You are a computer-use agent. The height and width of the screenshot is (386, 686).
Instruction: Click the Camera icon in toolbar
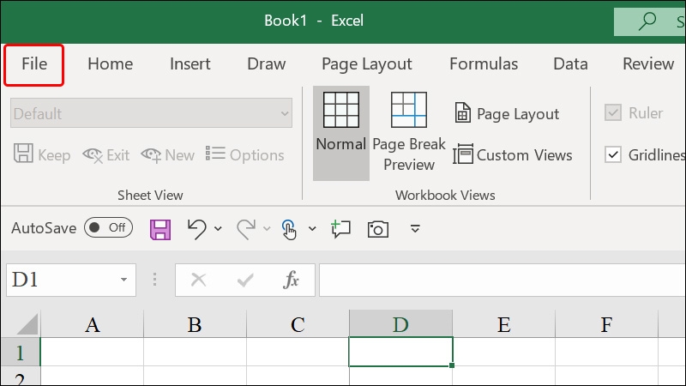377,229
